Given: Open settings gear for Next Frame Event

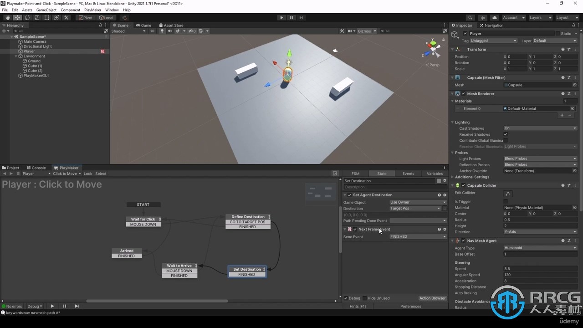Looking at the screenshot, I should pyautogui.click(x=445, y=229).
